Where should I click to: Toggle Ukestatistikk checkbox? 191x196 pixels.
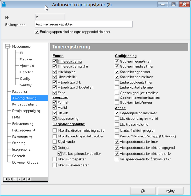tap(55, 77)
